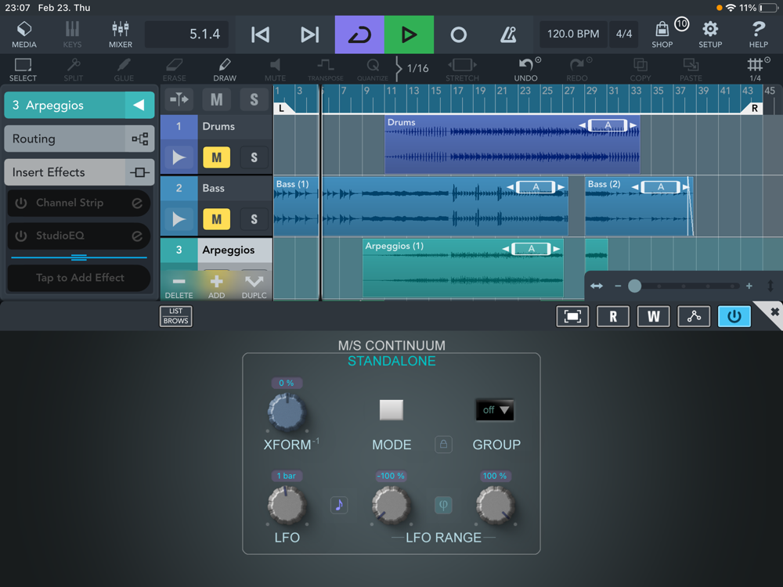
Task: Enable W write automation
Action: pos(653,316)
